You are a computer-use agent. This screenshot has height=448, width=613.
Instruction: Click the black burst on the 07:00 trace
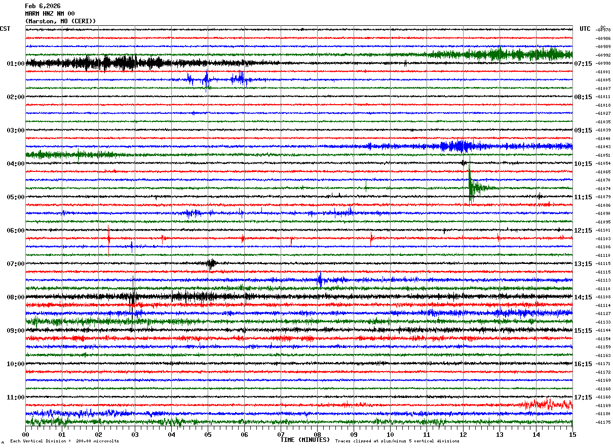(x=211, y=263)
